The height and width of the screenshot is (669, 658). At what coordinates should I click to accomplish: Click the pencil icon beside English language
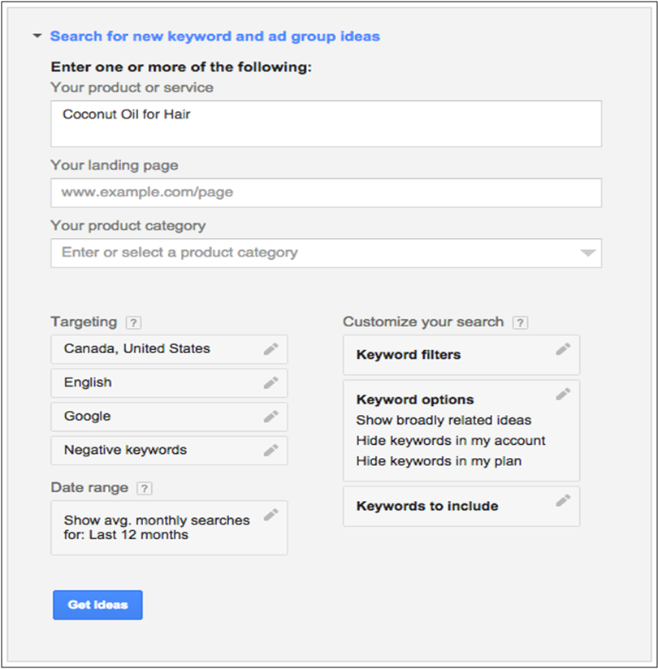tap(271, 382)
